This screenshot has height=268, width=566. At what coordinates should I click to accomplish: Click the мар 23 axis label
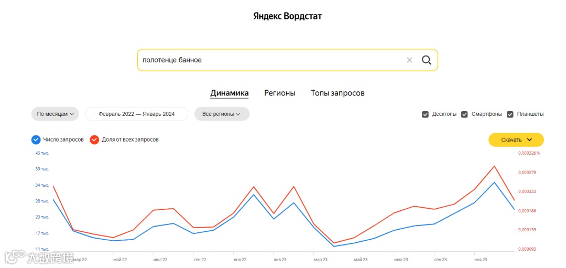[321, 260]
